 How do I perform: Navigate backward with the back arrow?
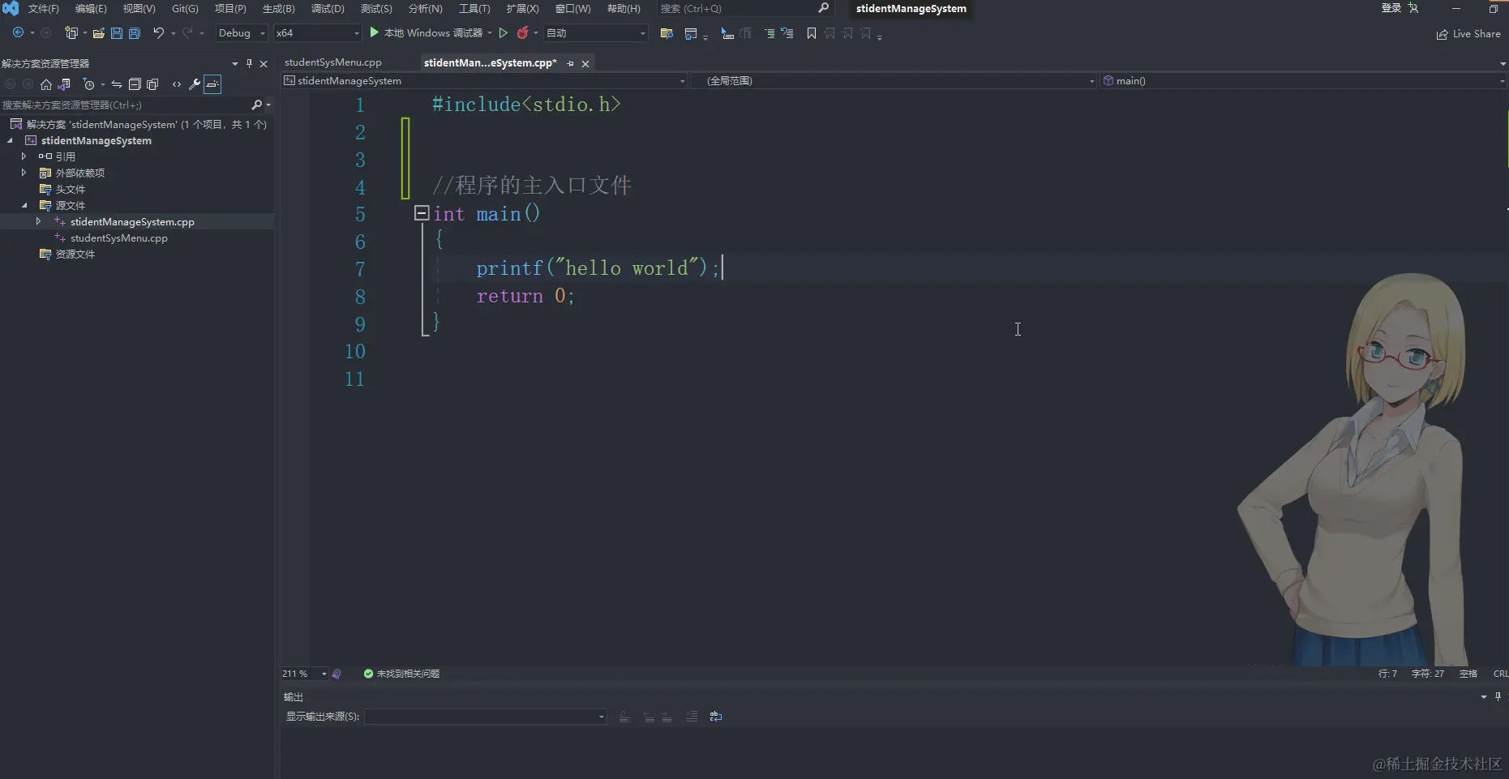[x=18, y=33]
